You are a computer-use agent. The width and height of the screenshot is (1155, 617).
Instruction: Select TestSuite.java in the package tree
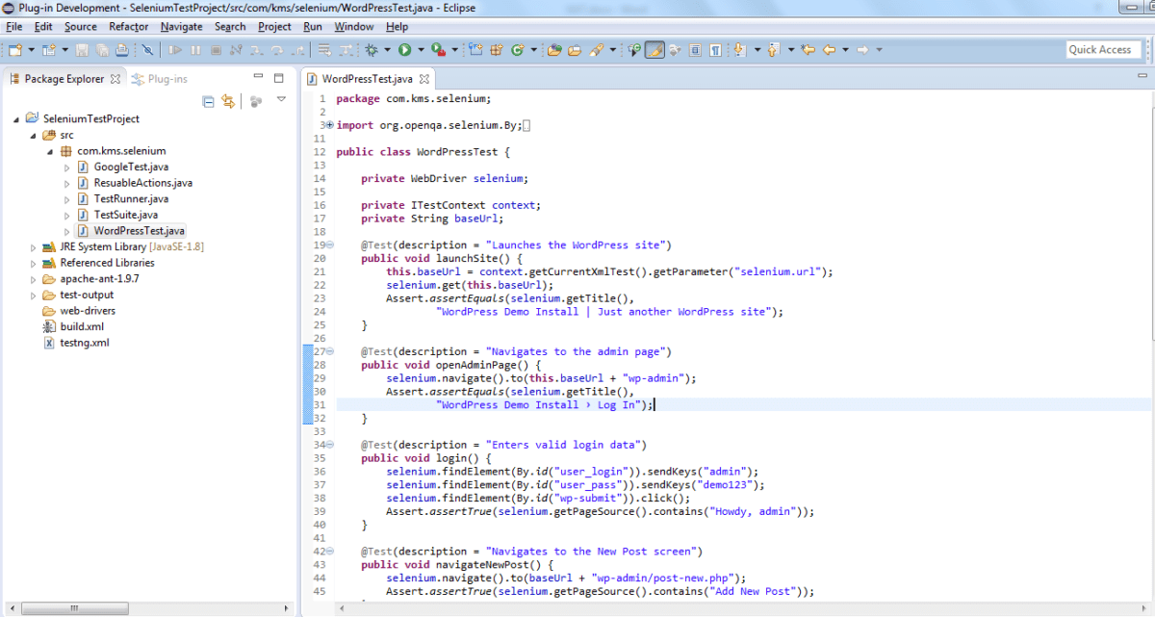click(125, 215)
